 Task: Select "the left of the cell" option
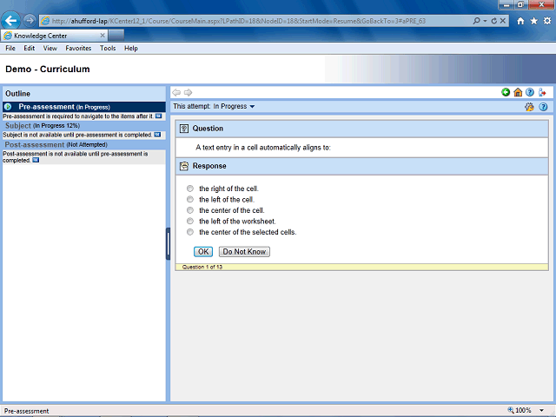[x=190, y=199]
